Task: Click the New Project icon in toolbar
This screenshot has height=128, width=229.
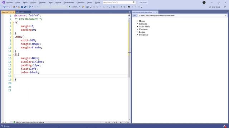Action: click(14, 7)
